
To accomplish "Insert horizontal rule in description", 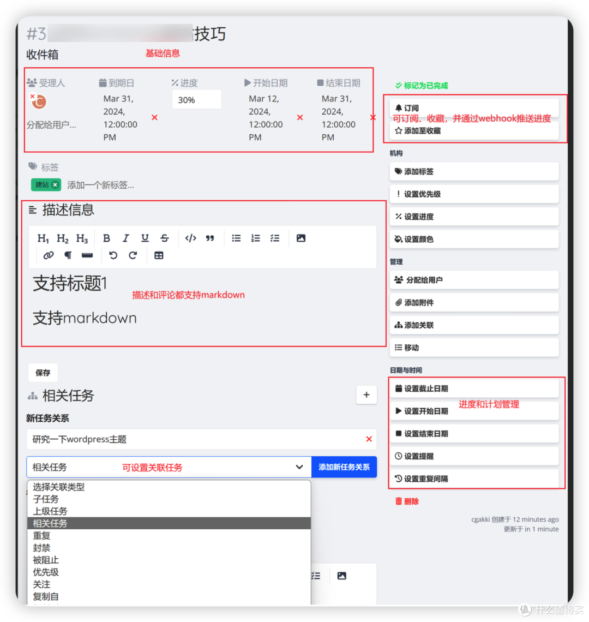I will click(x=87, y=255).
